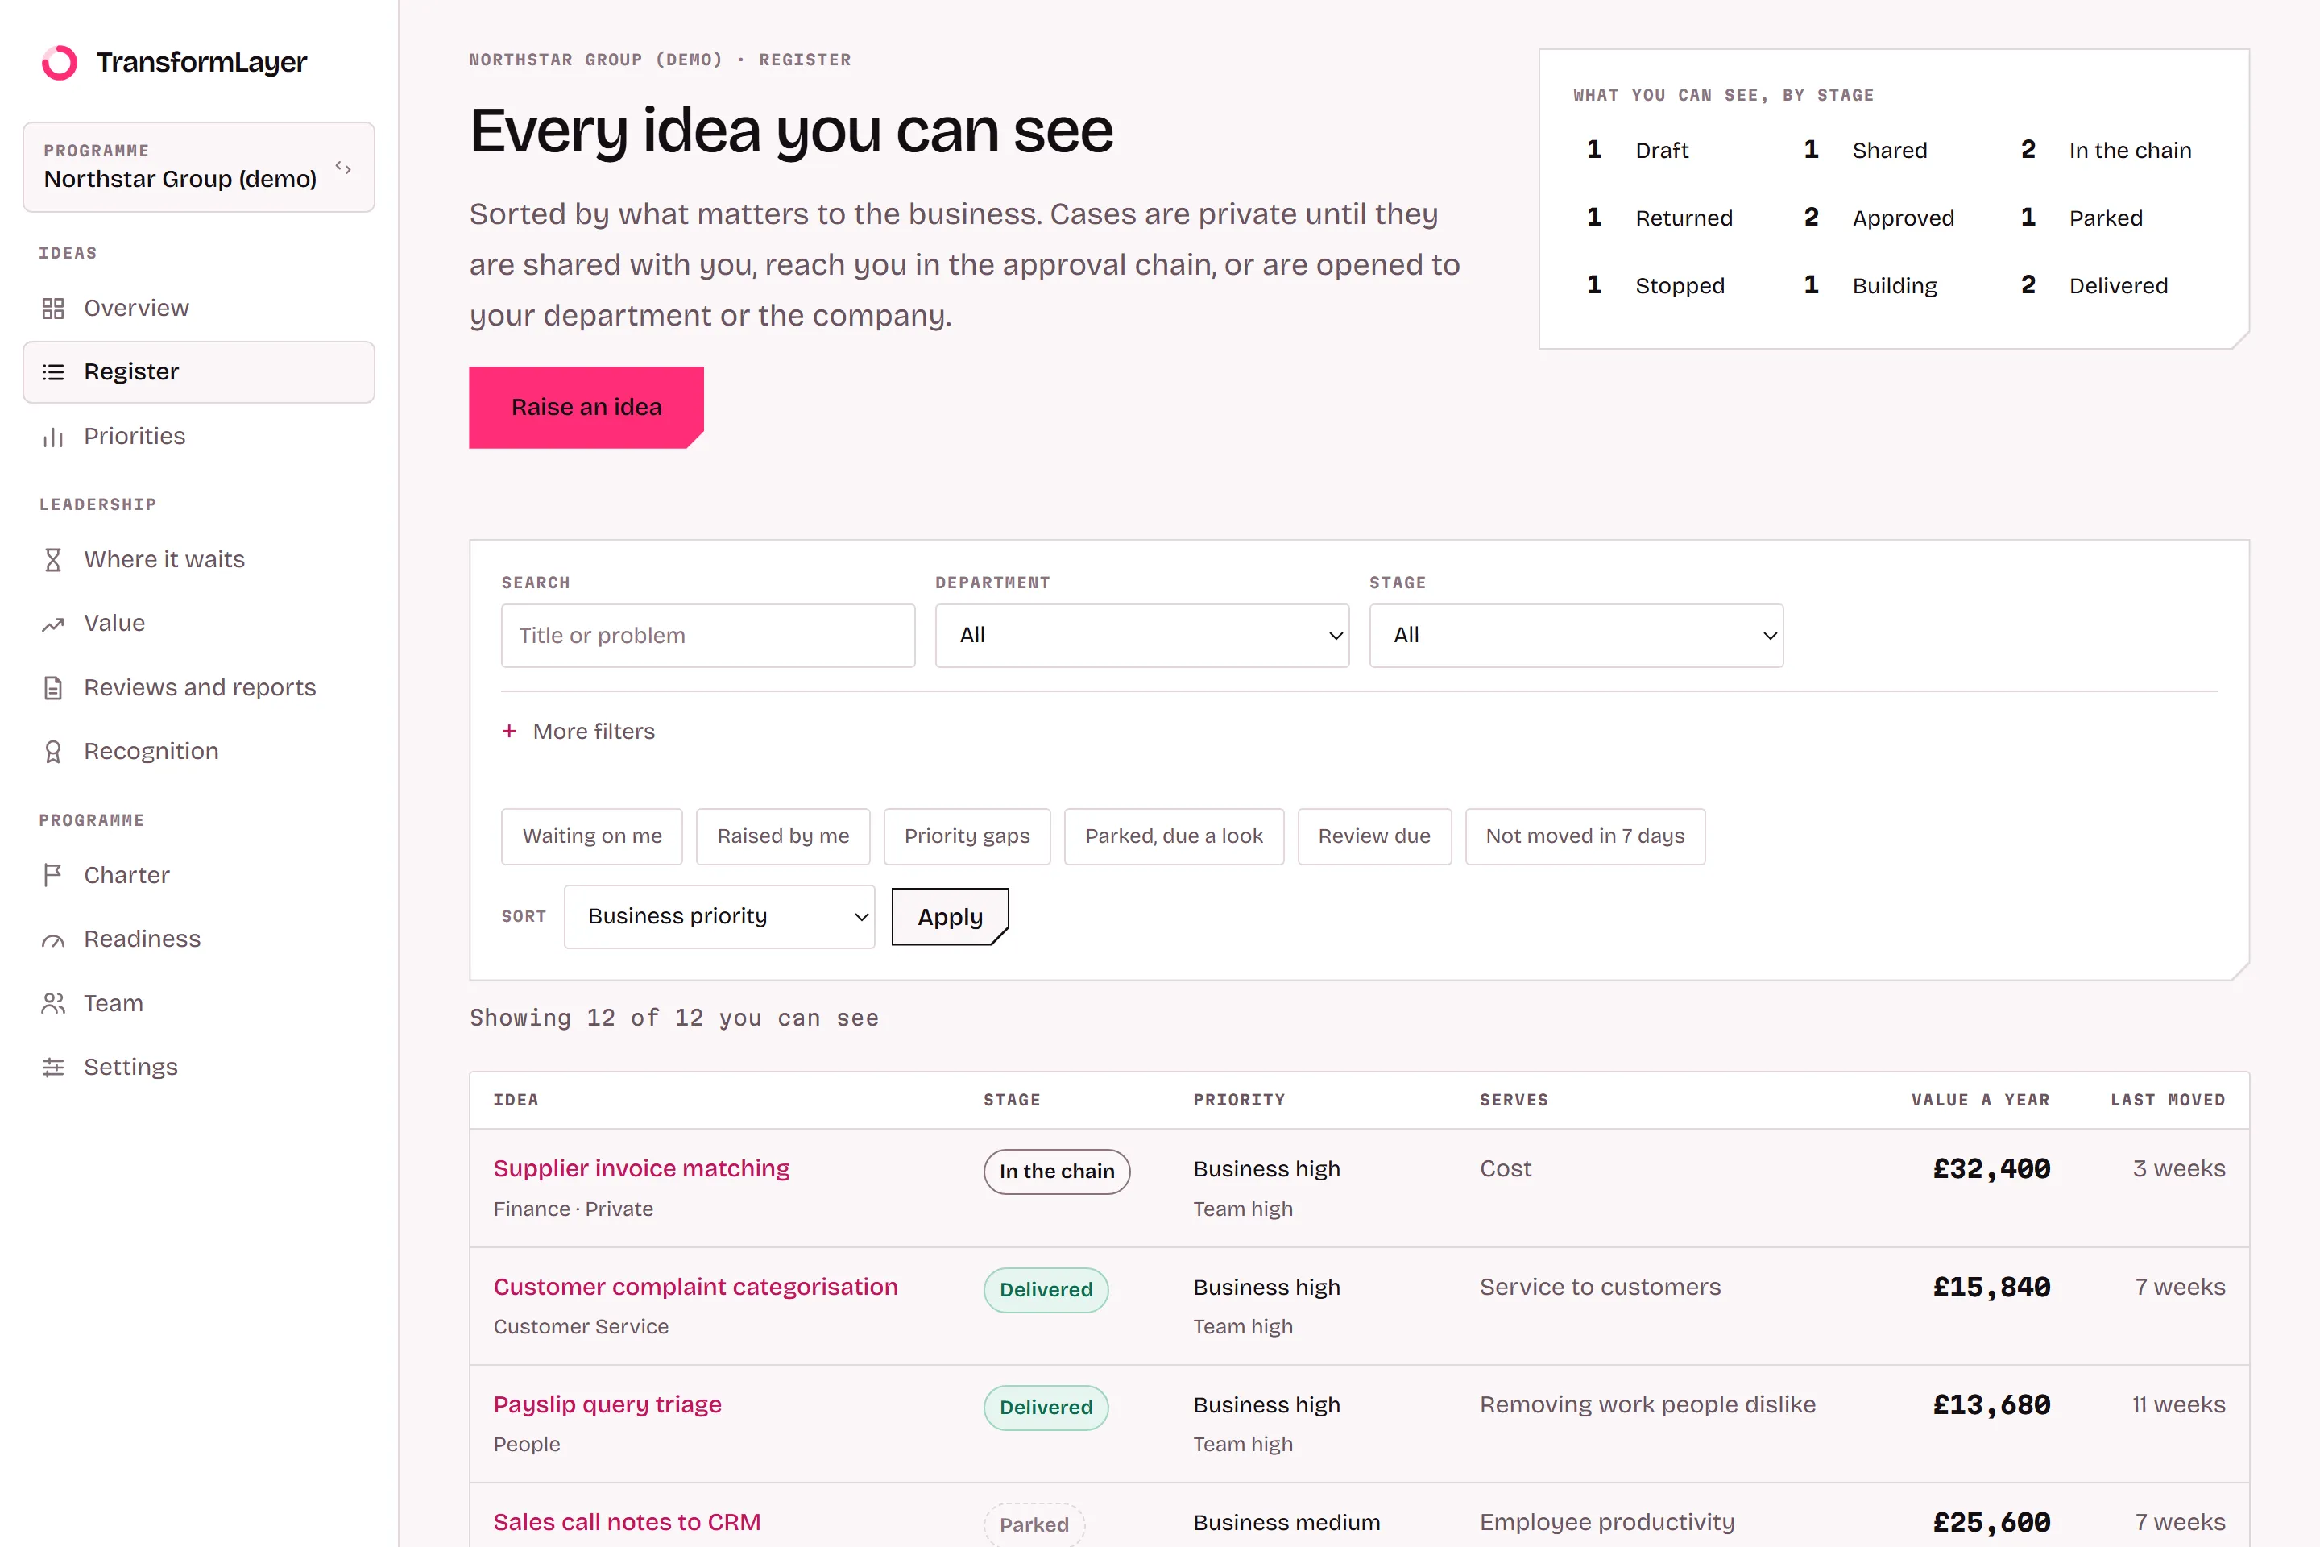
Task: Click the Overview grid icon
Action: tap(53, 309)
